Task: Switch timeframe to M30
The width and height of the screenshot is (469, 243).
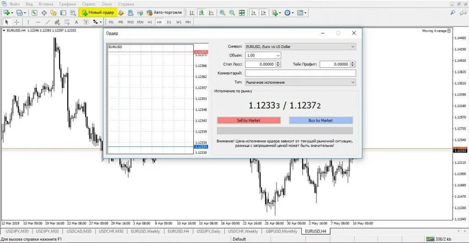Action: [140, 22]
